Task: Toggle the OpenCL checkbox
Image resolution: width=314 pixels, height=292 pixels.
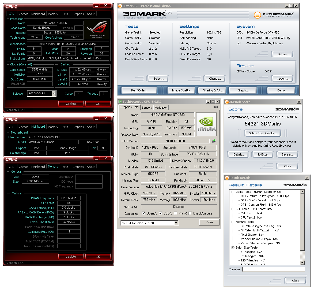Action: (143, 213)
